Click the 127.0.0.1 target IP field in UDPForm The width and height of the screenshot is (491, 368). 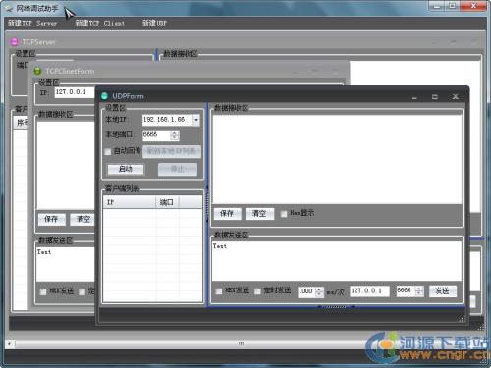point(370,290)
